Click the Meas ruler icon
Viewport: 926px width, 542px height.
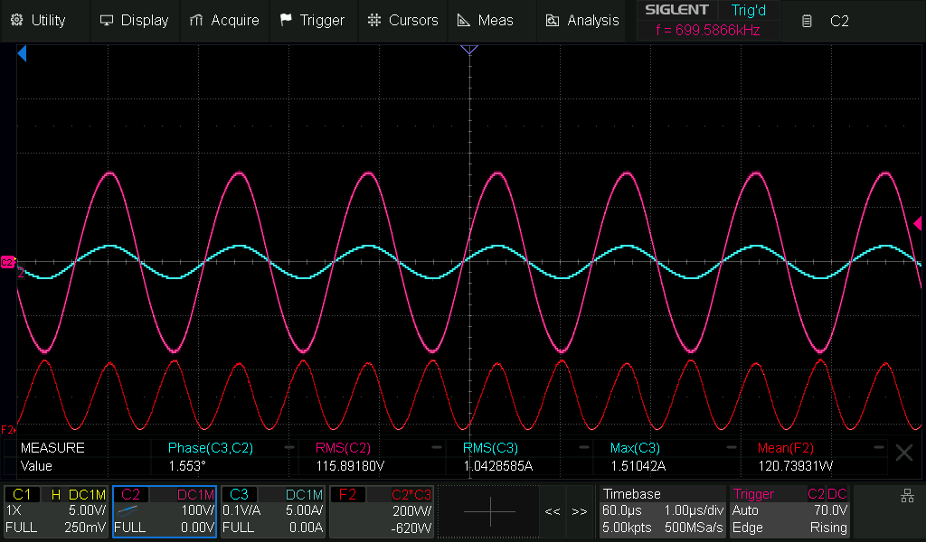[463, 20]
